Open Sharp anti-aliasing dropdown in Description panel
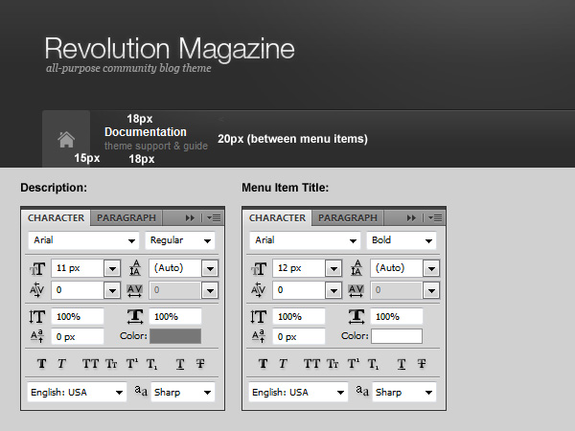Screen dimensions: 575x431 click(x=183, y=392)
